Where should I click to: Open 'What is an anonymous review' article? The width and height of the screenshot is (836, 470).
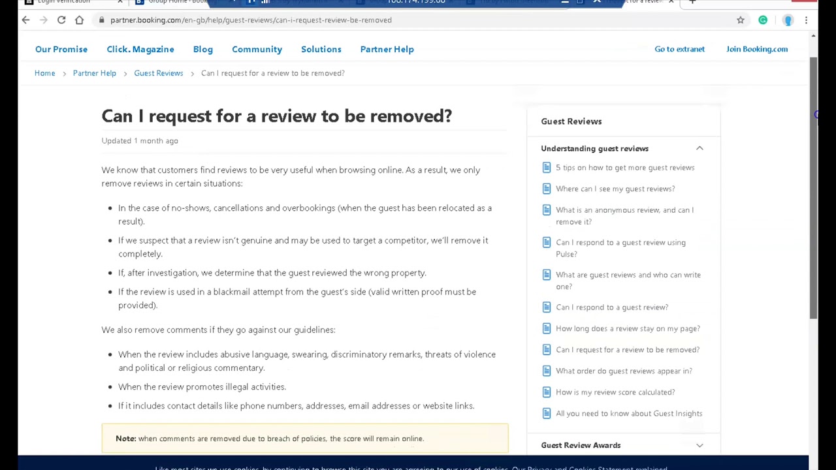pyautogui.click(x=625, y=216)
